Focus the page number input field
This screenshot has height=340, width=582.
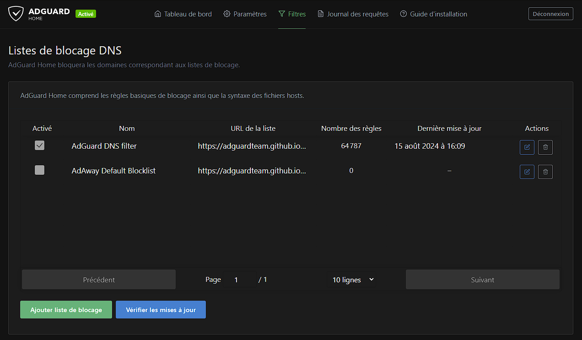coord(240,280)
